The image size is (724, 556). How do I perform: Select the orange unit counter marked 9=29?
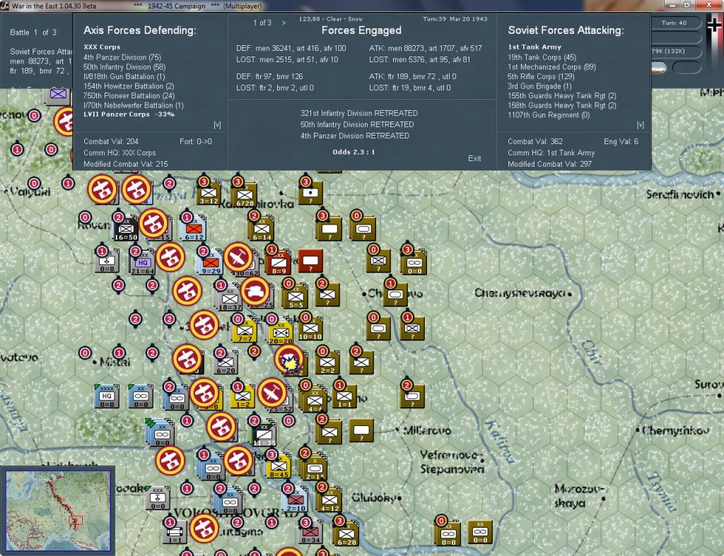tap(211, 263)
